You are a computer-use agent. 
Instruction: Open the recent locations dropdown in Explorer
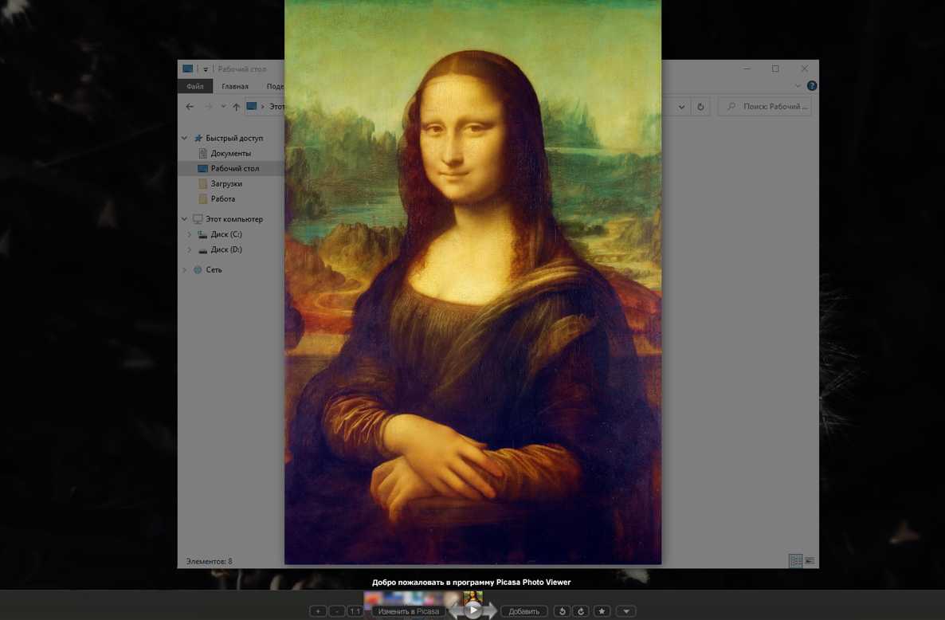click(223, 107)
